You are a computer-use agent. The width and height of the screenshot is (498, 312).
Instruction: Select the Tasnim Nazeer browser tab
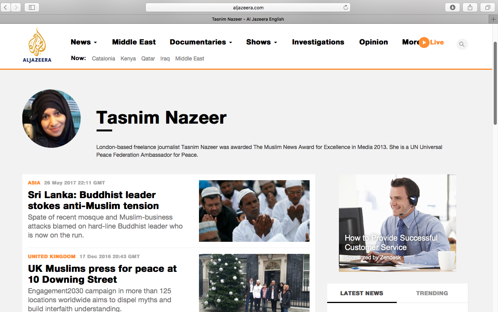point(248,19)
